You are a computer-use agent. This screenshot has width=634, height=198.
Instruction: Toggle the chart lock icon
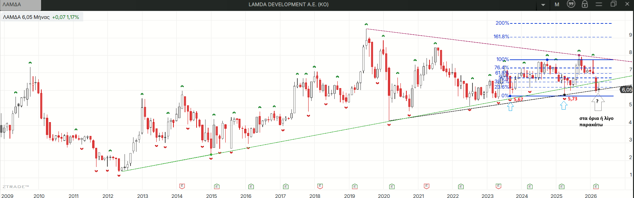click(x=585, y=4)
